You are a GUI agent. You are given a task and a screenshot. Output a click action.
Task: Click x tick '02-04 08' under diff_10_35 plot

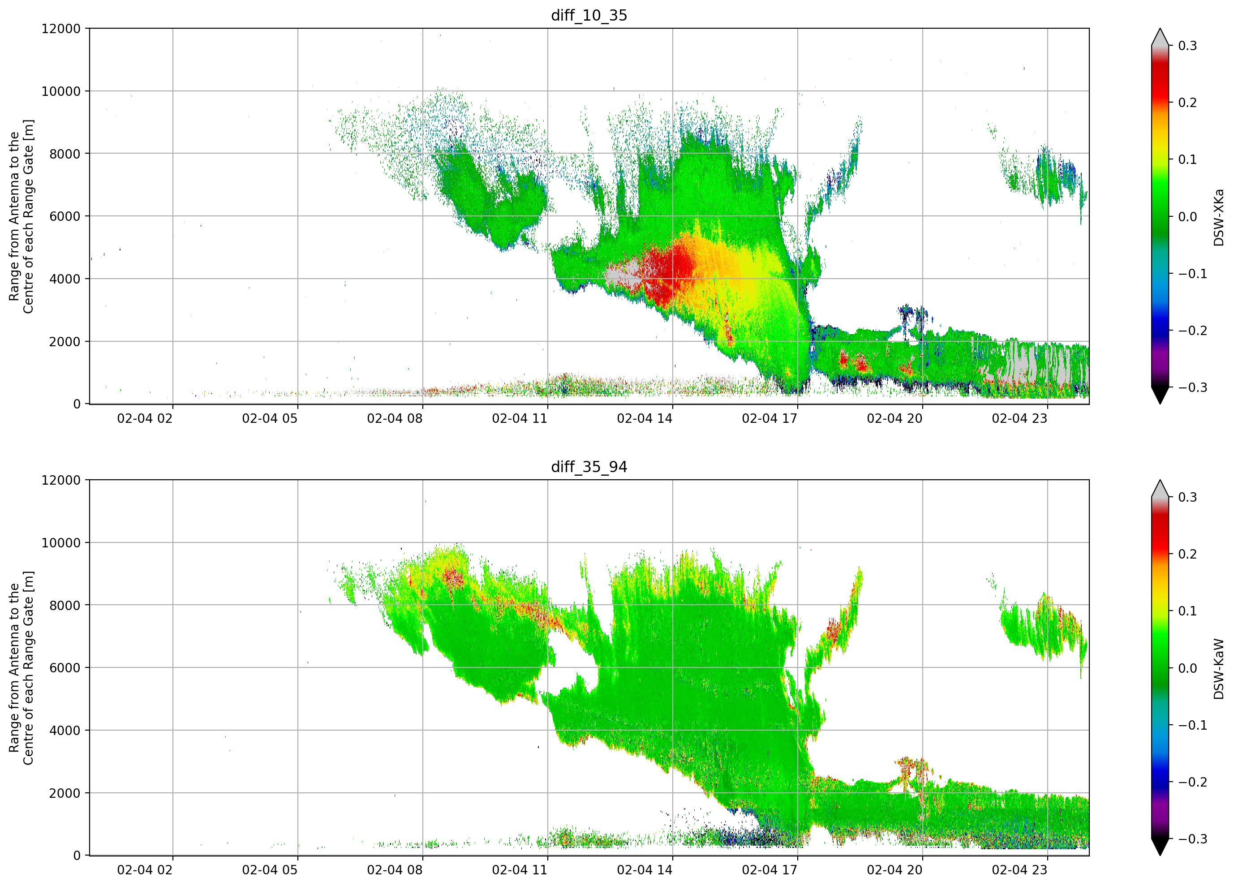click(395, 418)
